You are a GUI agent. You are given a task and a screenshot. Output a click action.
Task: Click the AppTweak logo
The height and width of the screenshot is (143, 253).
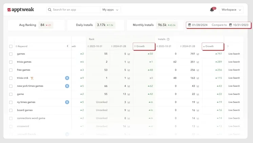click(21, 10)
